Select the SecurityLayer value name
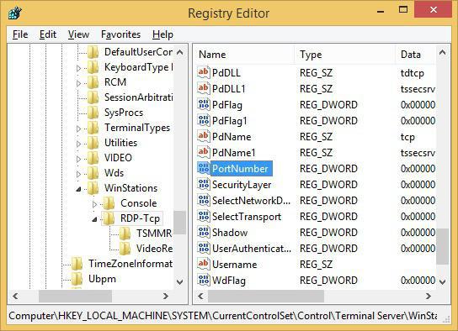The width and height of the screenshot is (458, 331). (x=242, y=185)
